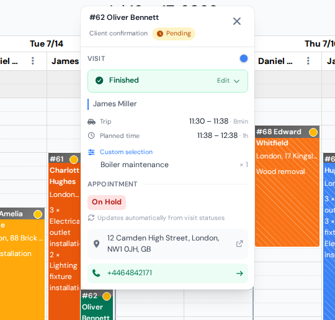Click Edit in the visit status
Screen dimensions: 335x320
click(x=223, y=81)
